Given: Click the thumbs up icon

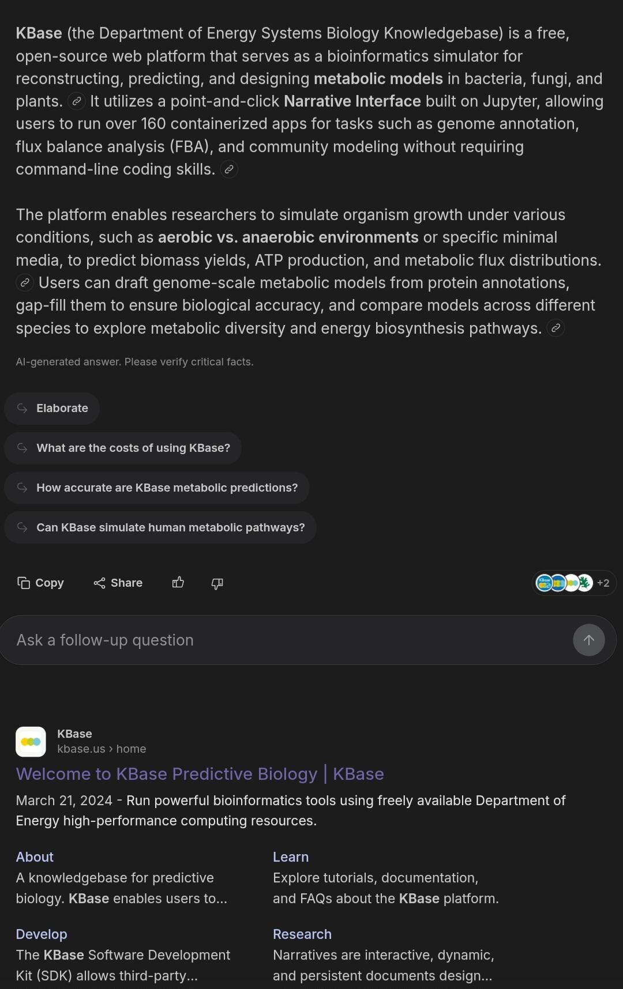Looking at the screenshot, I should click(178, 583).
